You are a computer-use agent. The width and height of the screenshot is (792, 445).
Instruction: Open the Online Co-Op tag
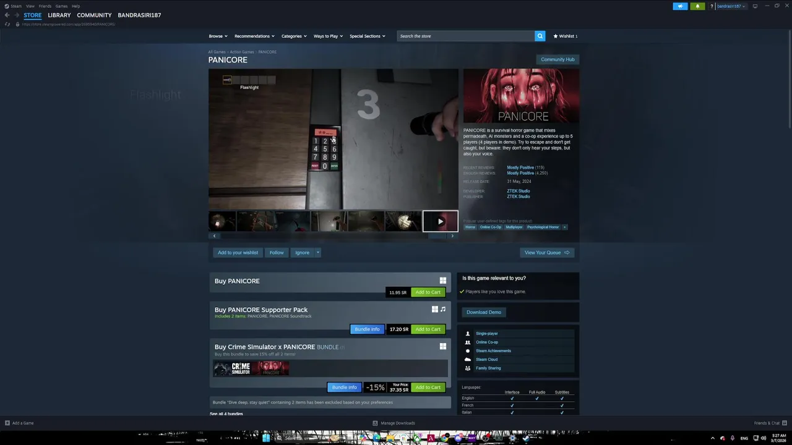[x=491, y=227]
